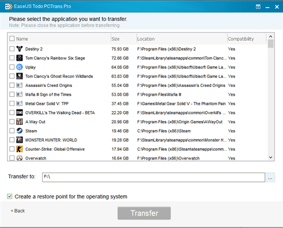Click the Transfer button

click(x=144, y=213)
